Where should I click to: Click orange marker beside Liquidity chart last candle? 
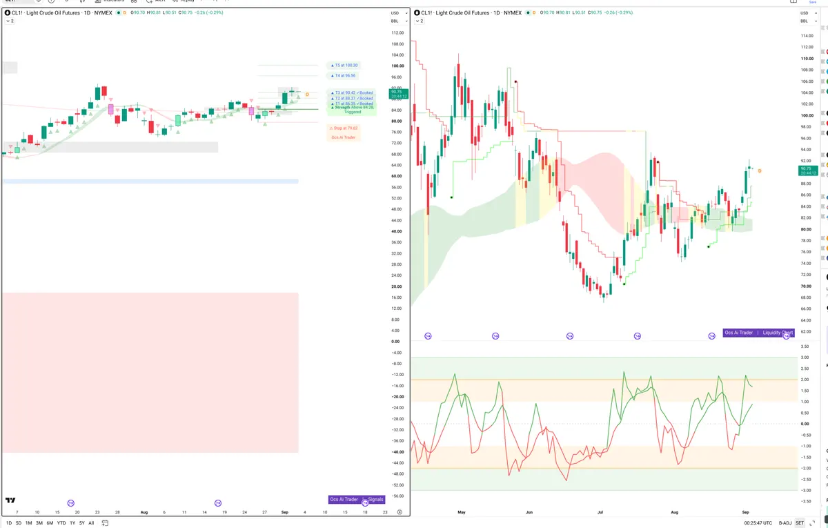[x=760, y=170]
